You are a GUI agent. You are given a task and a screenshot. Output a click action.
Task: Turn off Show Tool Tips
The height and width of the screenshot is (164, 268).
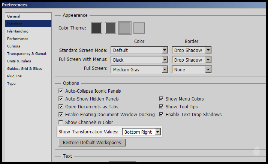162,107
